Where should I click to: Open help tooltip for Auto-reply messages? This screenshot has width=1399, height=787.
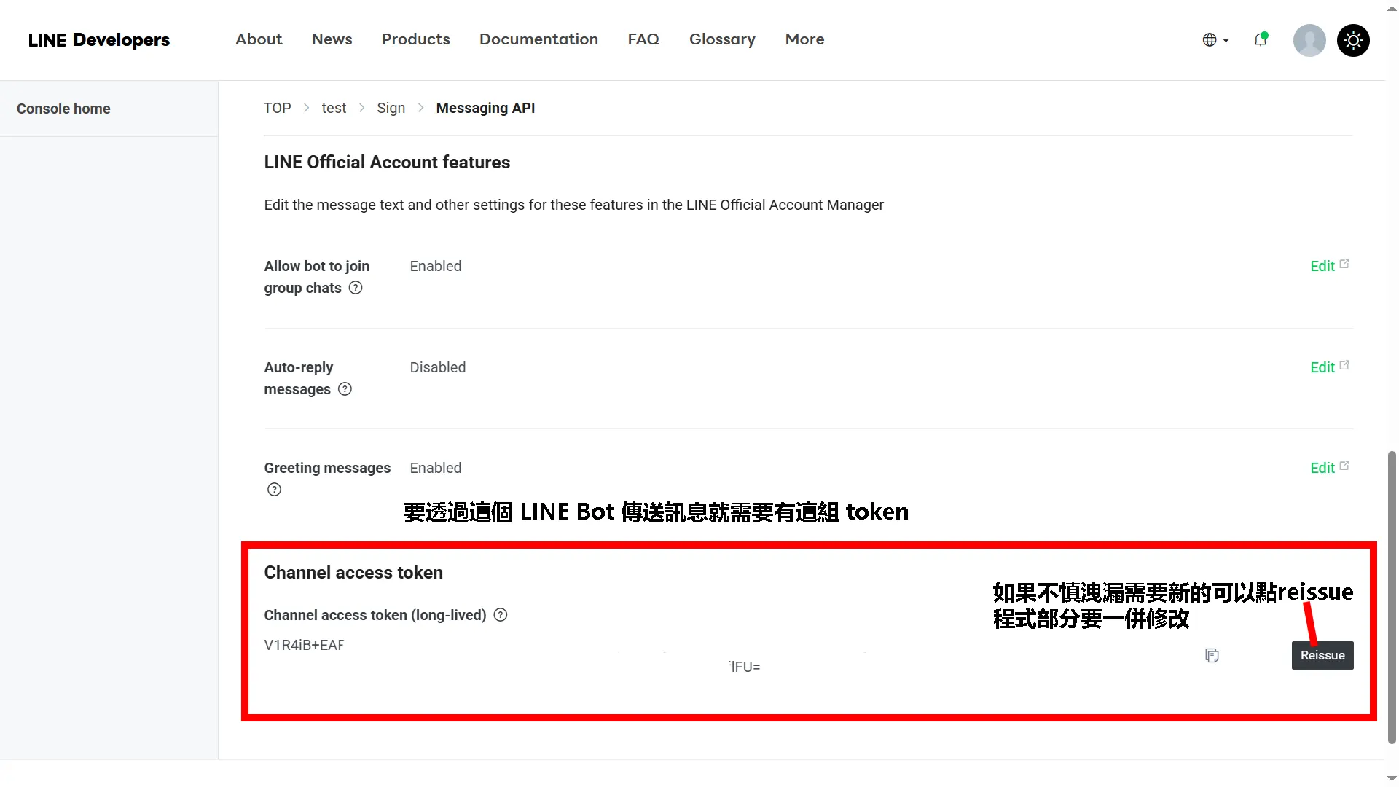click(344, 389)
